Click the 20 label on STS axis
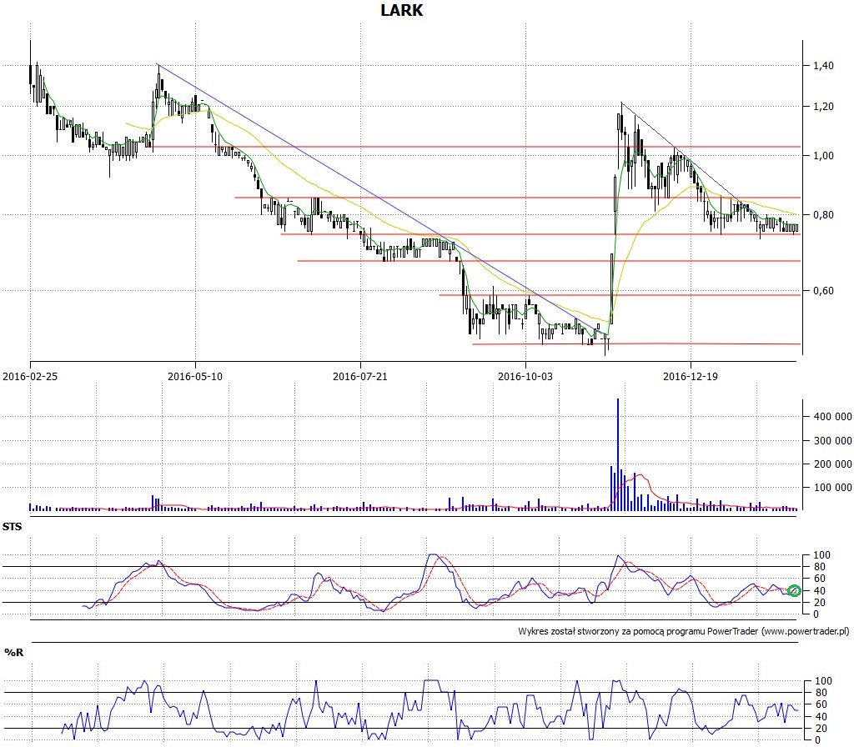Viewport: 854px width, 747px height. coord(819,603)
